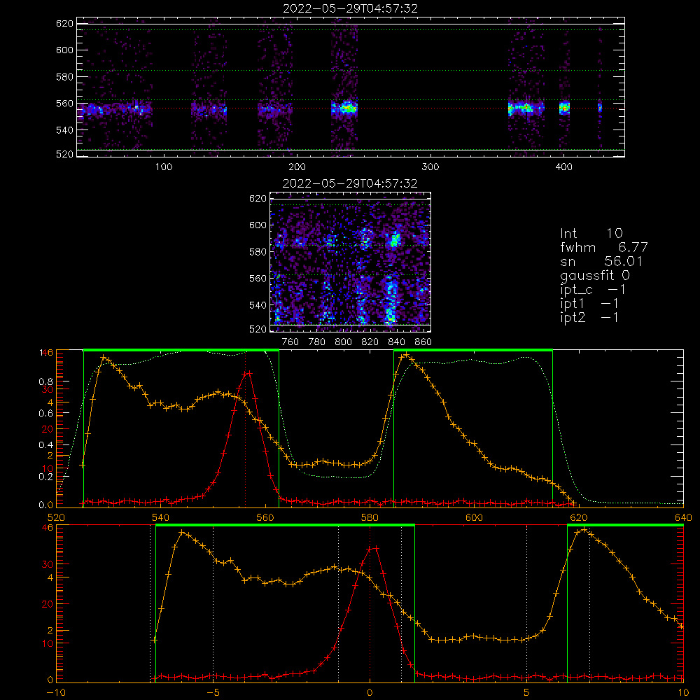Click x-axis label 640 of the profile plot
Image resolution: width=700 pixels, height=700 pixels.
click(683, 517)
